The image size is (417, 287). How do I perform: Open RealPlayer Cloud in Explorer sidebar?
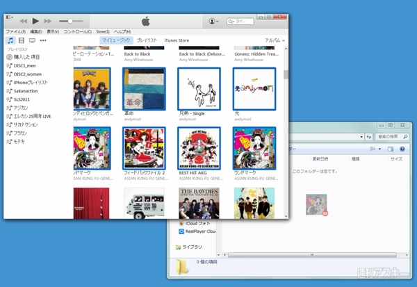coord(197,231)
